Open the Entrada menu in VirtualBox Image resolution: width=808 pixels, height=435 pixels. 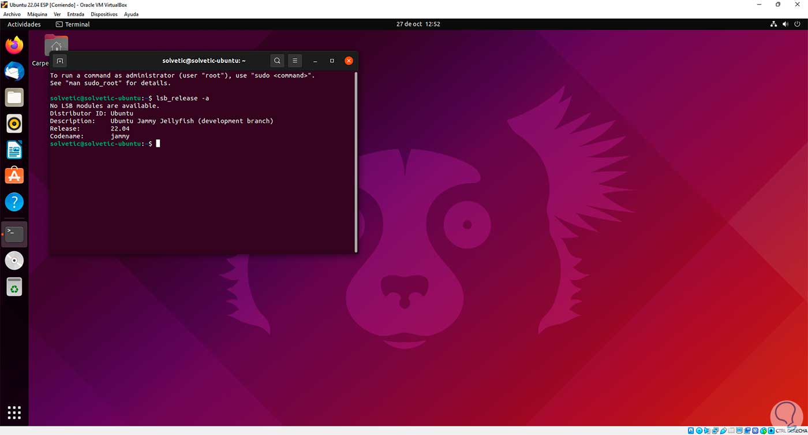[x=76, y=14]
